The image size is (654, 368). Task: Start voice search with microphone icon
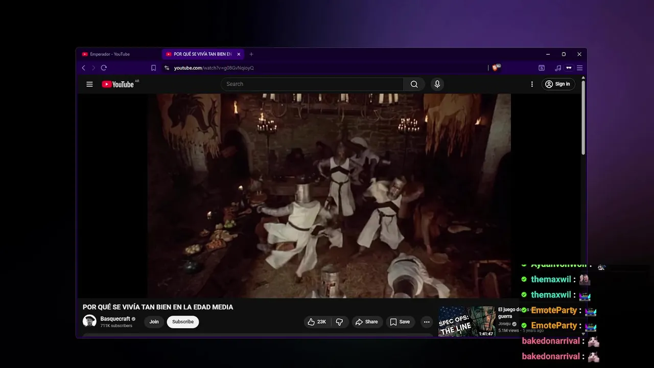point(437,84)
